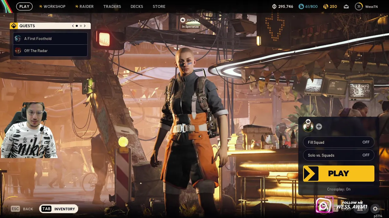Open the settings gear icon
This screenshot has width=389, height=218.
375,209
